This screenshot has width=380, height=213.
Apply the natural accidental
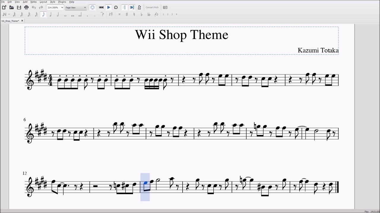pyautogui.click(x=134, y=14)
